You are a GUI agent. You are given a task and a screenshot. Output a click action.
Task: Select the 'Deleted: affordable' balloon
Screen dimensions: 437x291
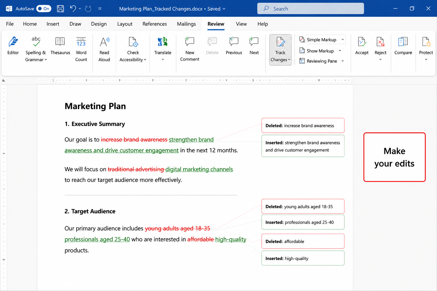pyautogui.click(x=303, y=241)
